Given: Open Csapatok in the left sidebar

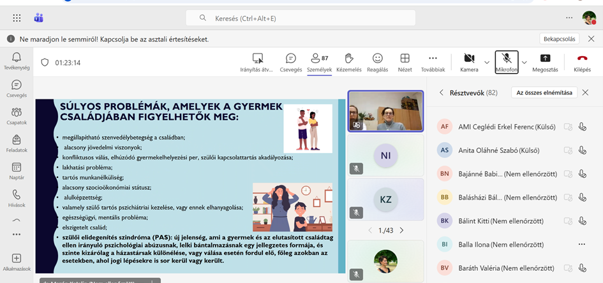Looking at the screenshot, I should coord(17,116).
